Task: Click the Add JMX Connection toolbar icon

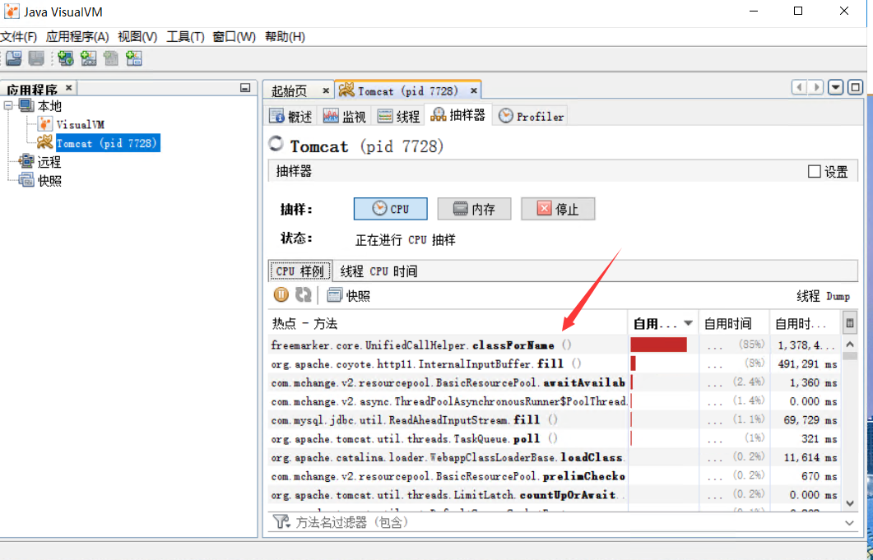Action: 89,58
